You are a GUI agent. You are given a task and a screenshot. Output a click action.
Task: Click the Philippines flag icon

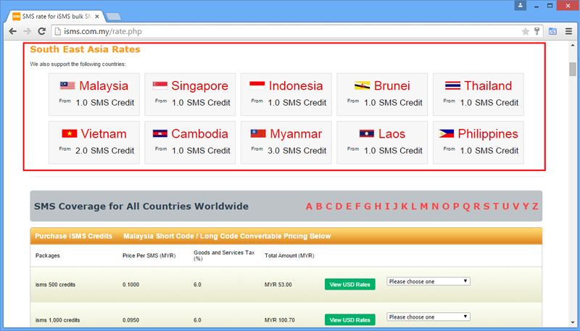point(447,134)
